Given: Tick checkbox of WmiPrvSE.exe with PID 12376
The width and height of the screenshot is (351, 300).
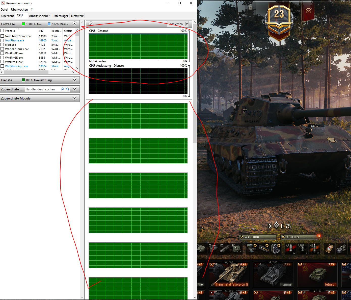Looking at the screenshot, I should click(x=2, y=62).
